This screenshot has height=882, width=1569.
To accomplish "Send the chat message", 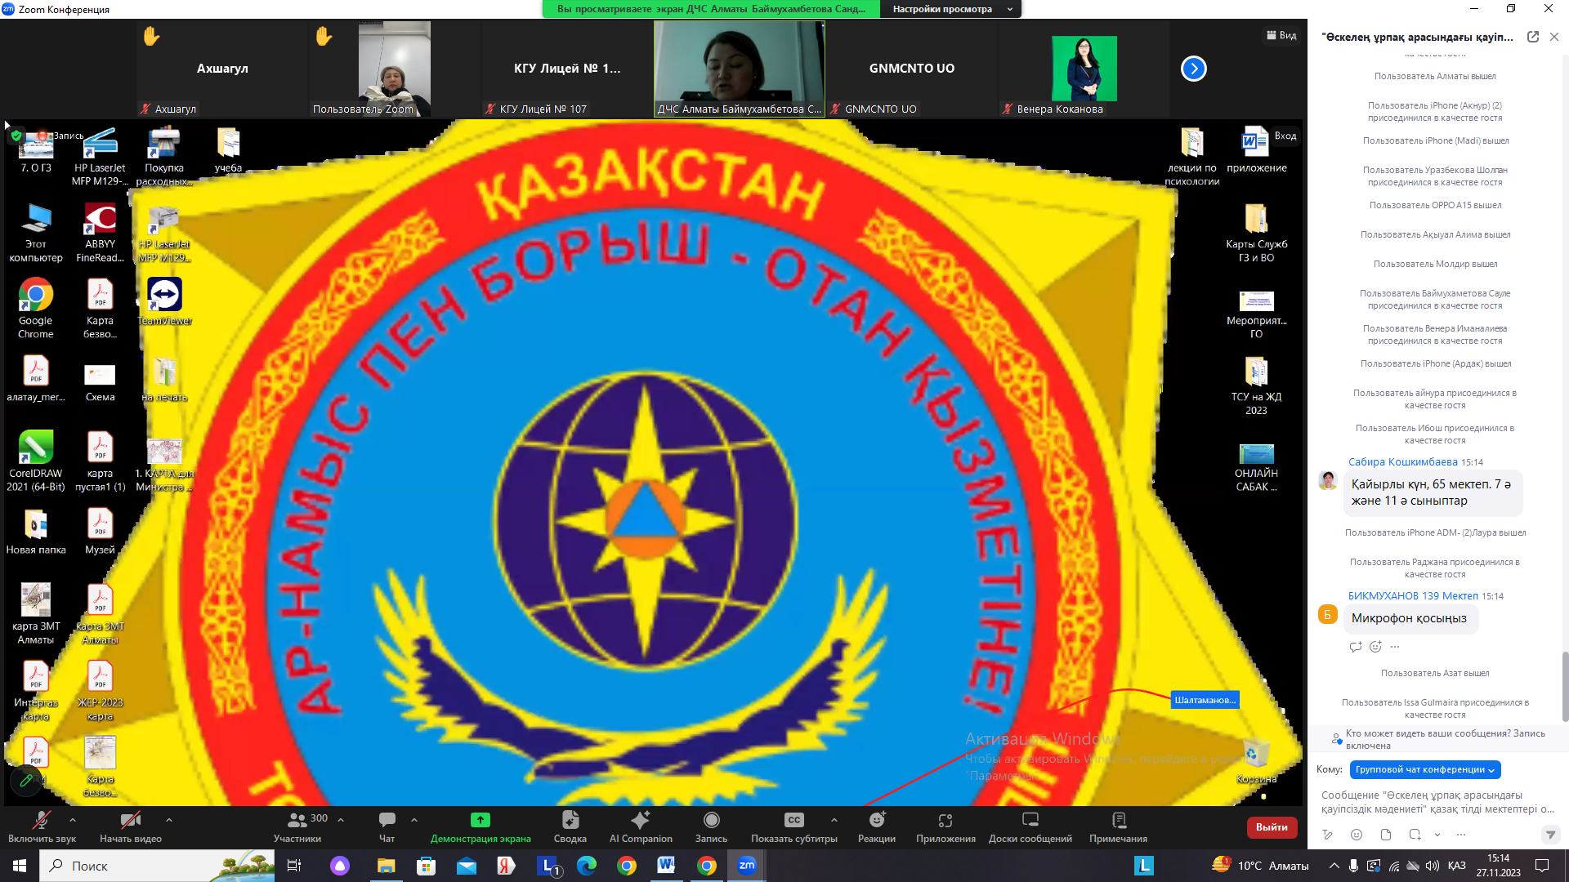I will click(x=1550, y=835).
